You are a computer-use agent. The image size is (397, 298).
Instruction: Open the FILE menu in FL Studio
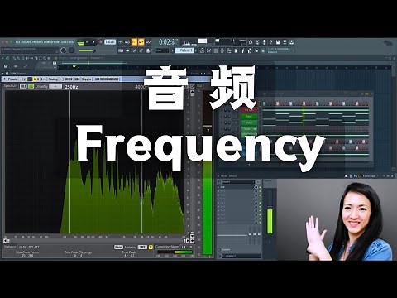[18, 42]
